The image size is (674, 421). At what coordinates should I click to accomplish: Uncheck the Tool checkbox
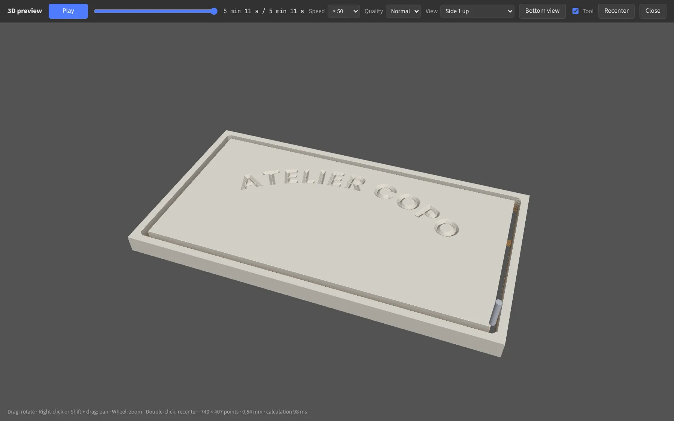[x=576, y=11]
